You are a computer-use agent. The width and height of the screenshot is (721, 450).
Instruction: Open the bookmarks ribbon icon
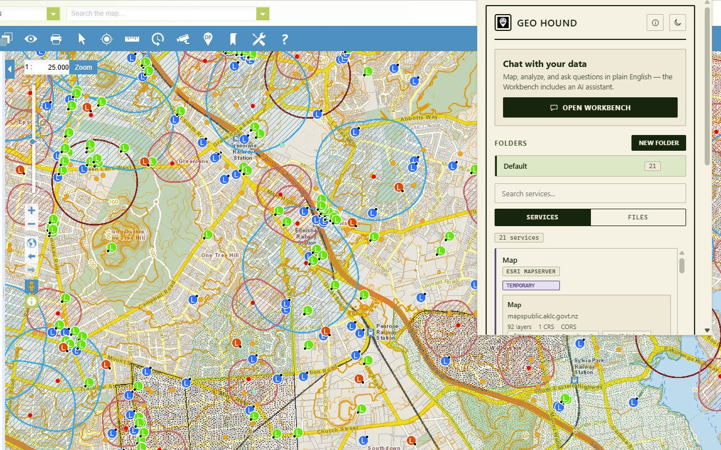pyautogui.click(x=233, y=39)
